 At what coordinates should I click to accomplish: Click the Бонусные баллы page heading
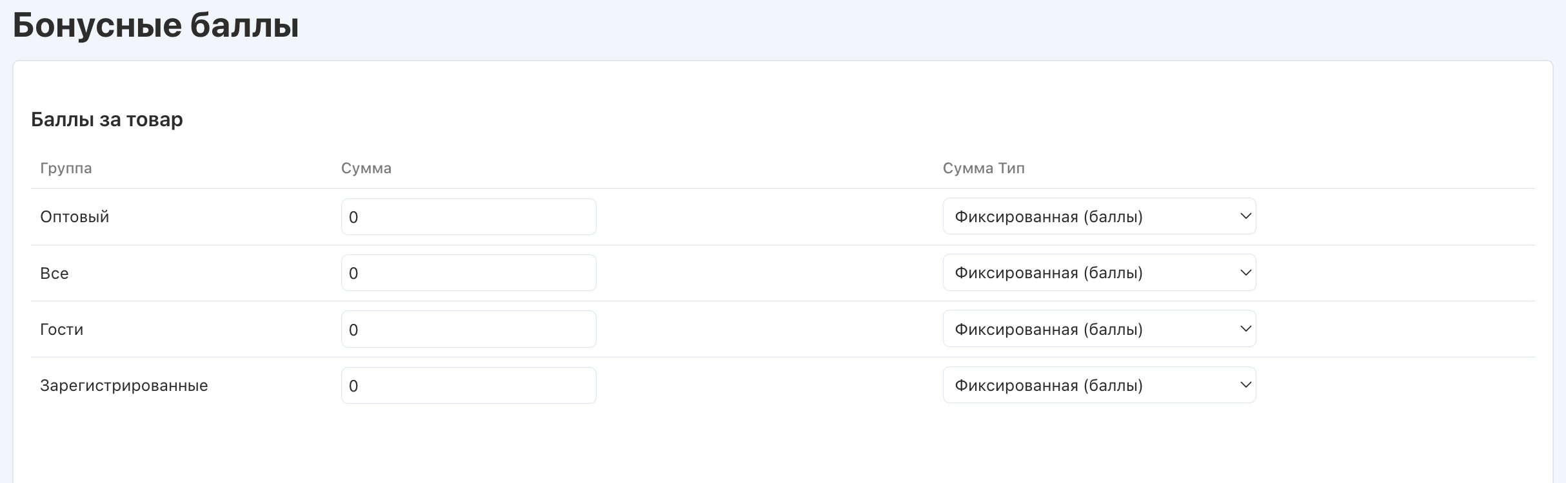click(155, 26)
